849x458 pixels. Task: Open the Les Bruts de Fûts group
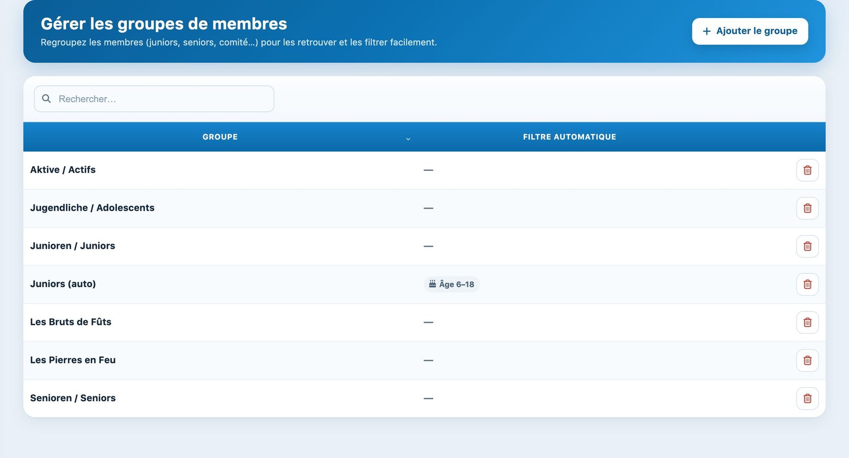(71, 322)
